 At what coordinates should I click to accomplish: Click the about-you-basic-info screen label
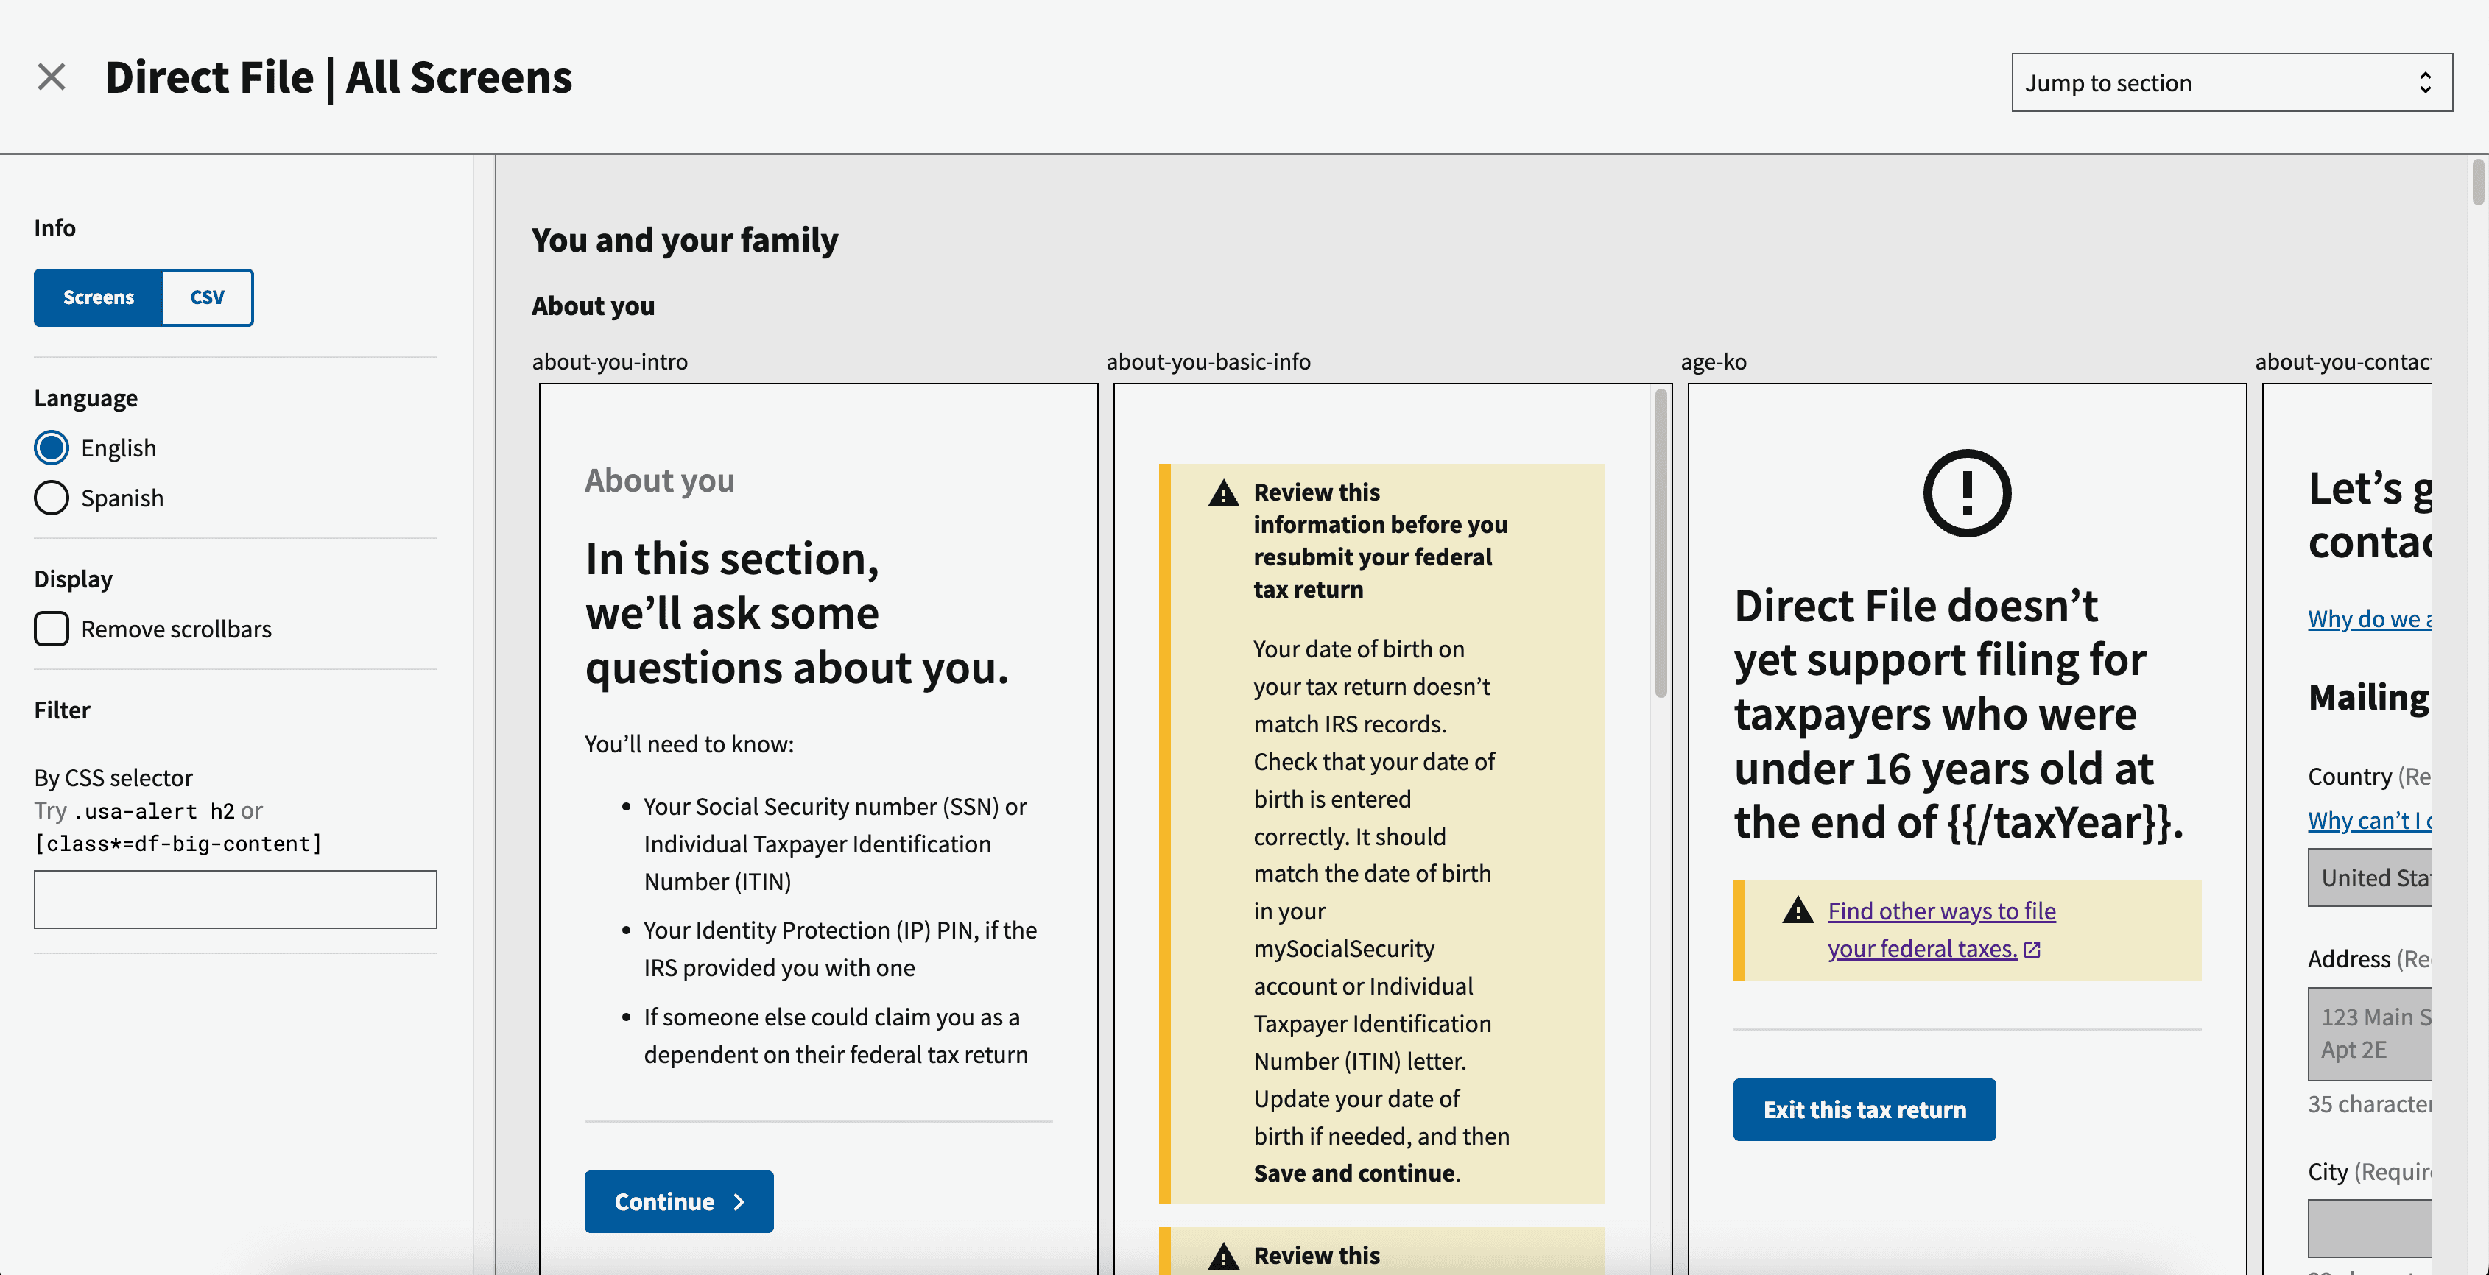(x=1208, y=361)
